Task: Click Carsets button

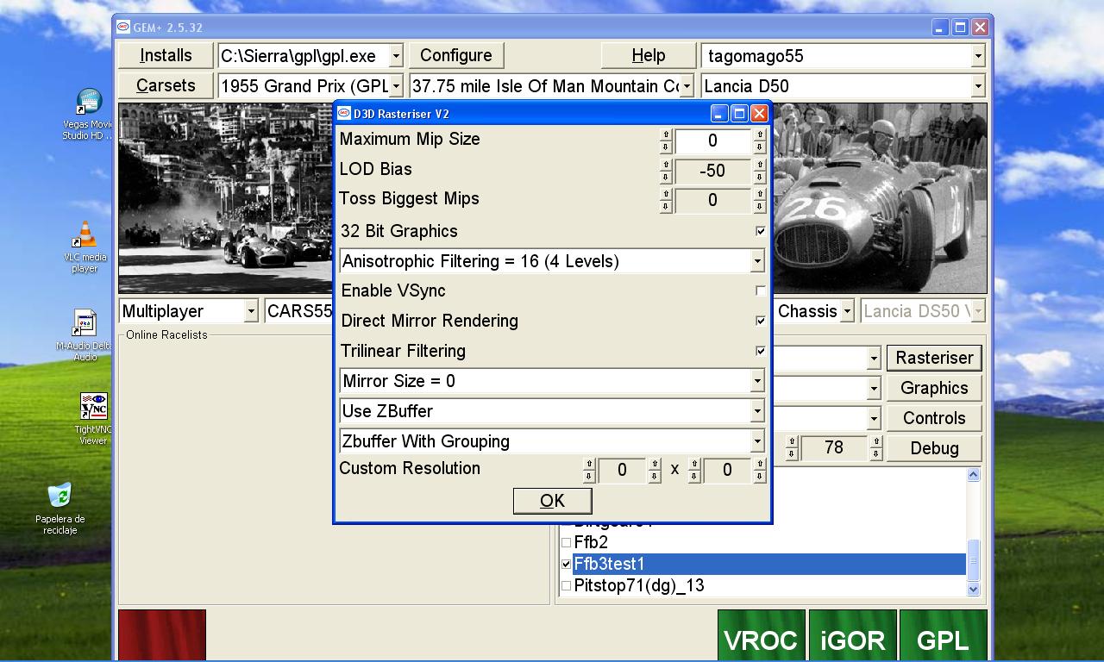Action: [x=166, y=85]
